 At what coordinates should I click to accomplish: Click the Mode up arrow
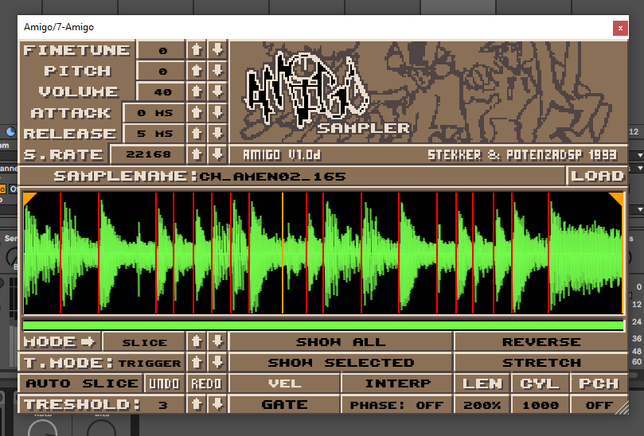(x=196, y=342)
